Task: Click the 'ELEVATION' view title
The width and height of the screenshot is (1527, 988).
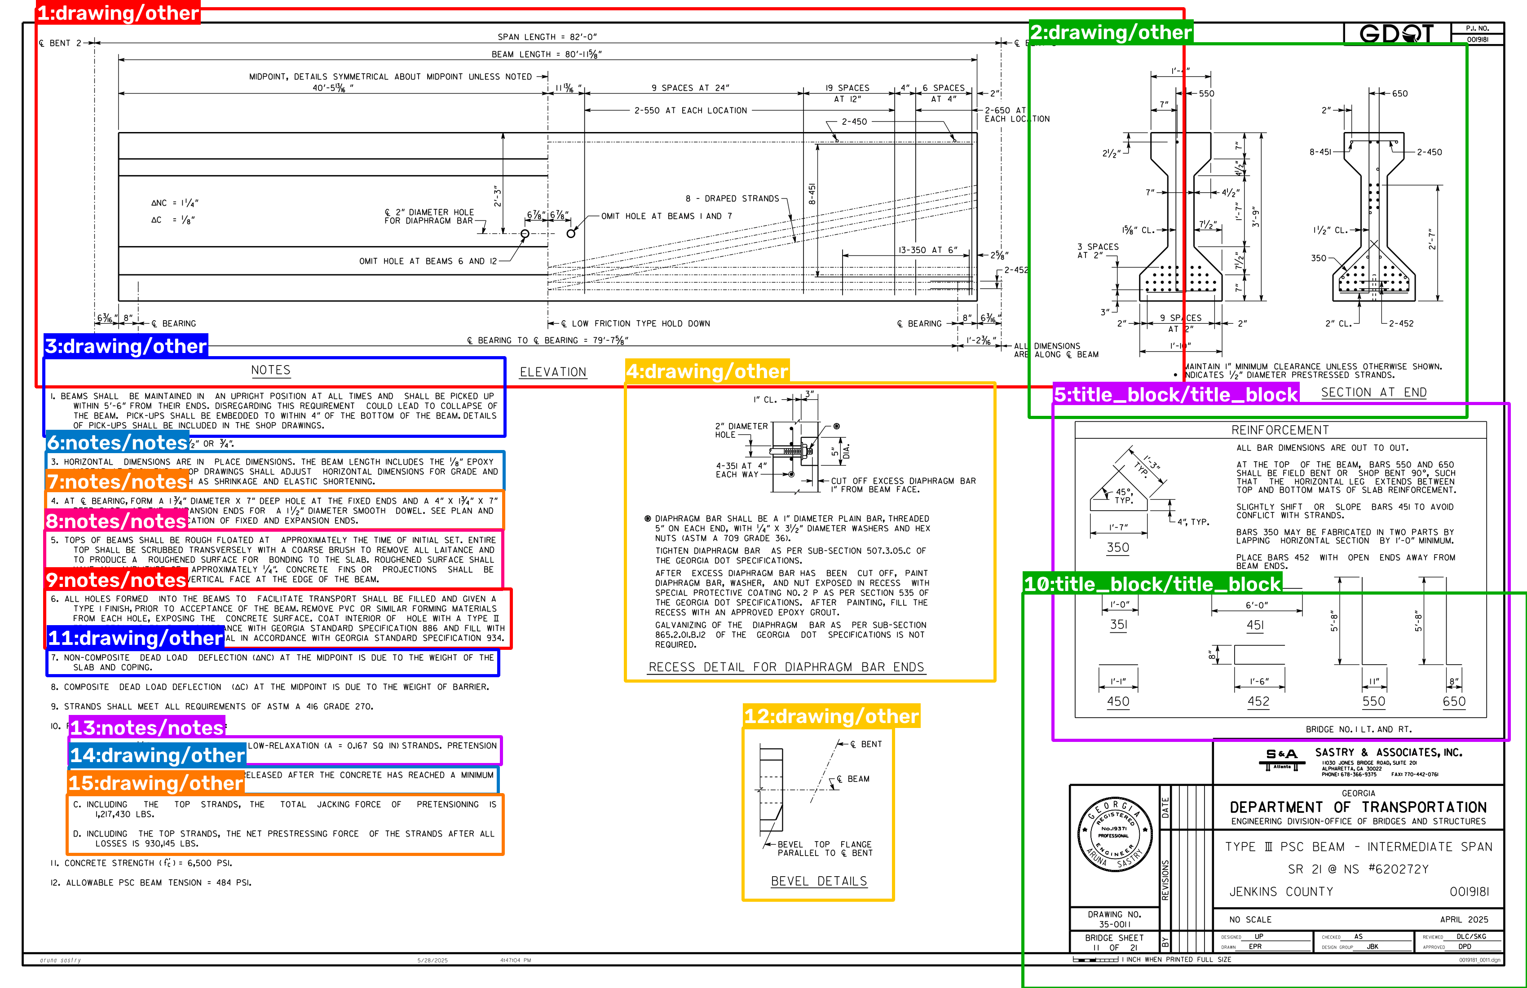Action: (x=553, y=372)
